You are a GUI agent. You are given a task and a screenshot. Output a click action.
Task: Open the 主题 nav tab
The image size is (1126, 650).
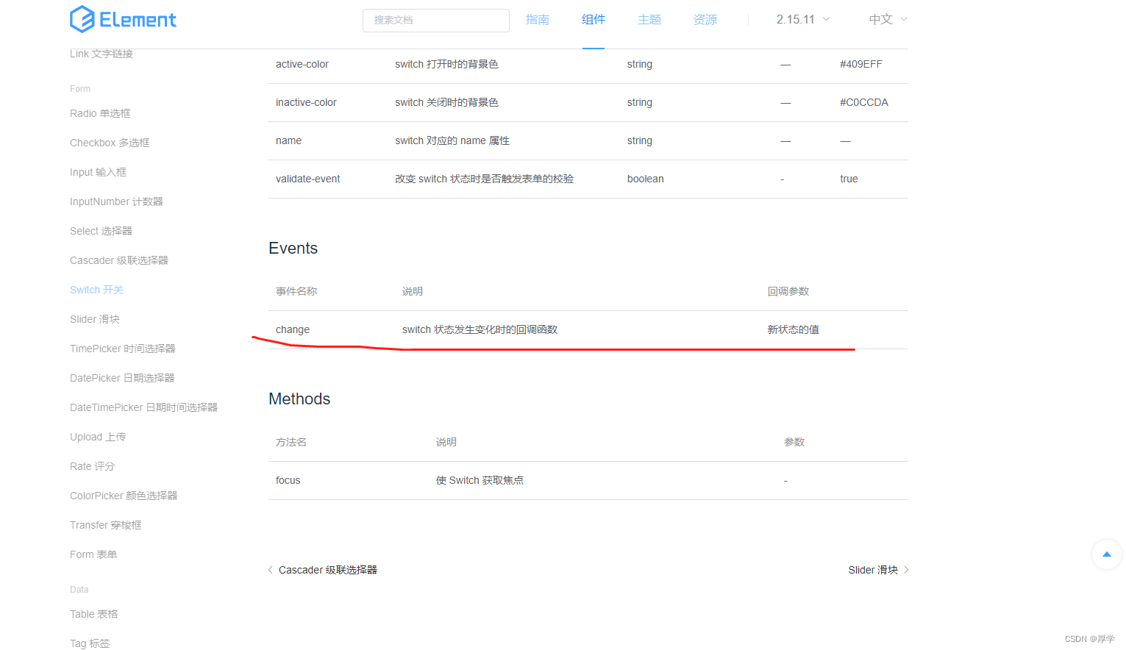click(649, 19)
